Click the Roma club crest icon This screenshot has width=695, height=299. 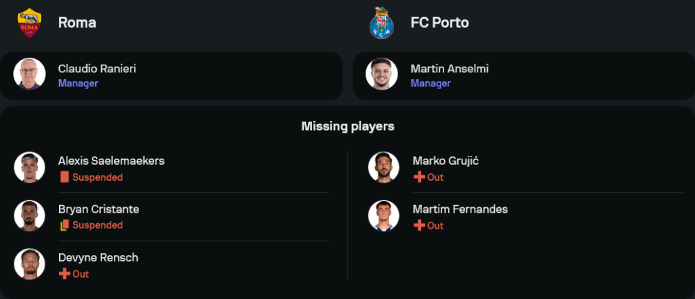point(29,22)
